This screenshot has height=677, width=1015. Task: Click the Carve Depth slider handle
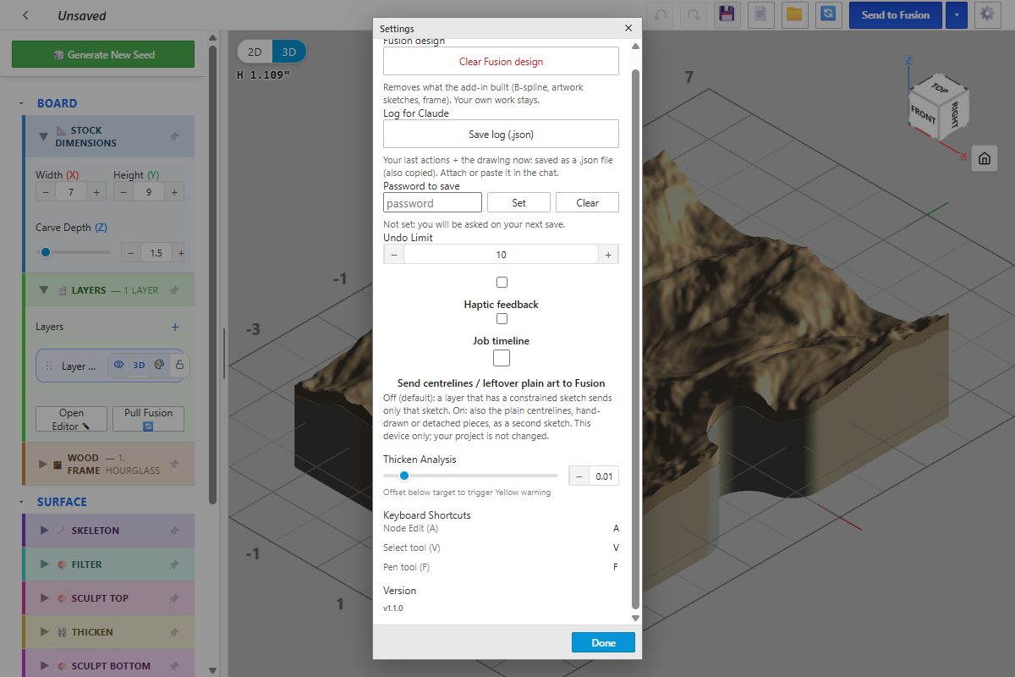pyautogui.click(x=46, y=251)
